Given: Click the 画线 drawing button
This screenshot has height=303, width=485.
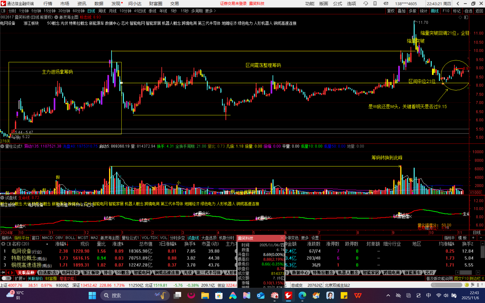Looking at the screenshot, I should (434, 11).
